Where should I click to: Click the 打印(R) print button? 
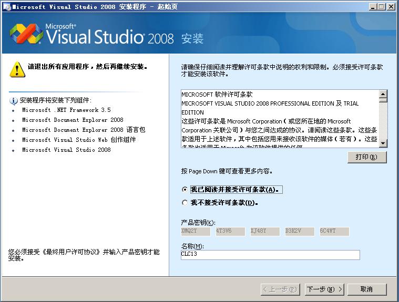coord(367,157)
